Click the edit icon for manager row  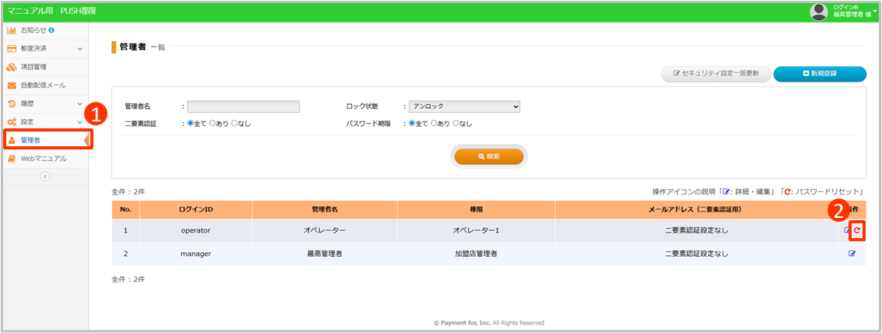tap(852, 254)
